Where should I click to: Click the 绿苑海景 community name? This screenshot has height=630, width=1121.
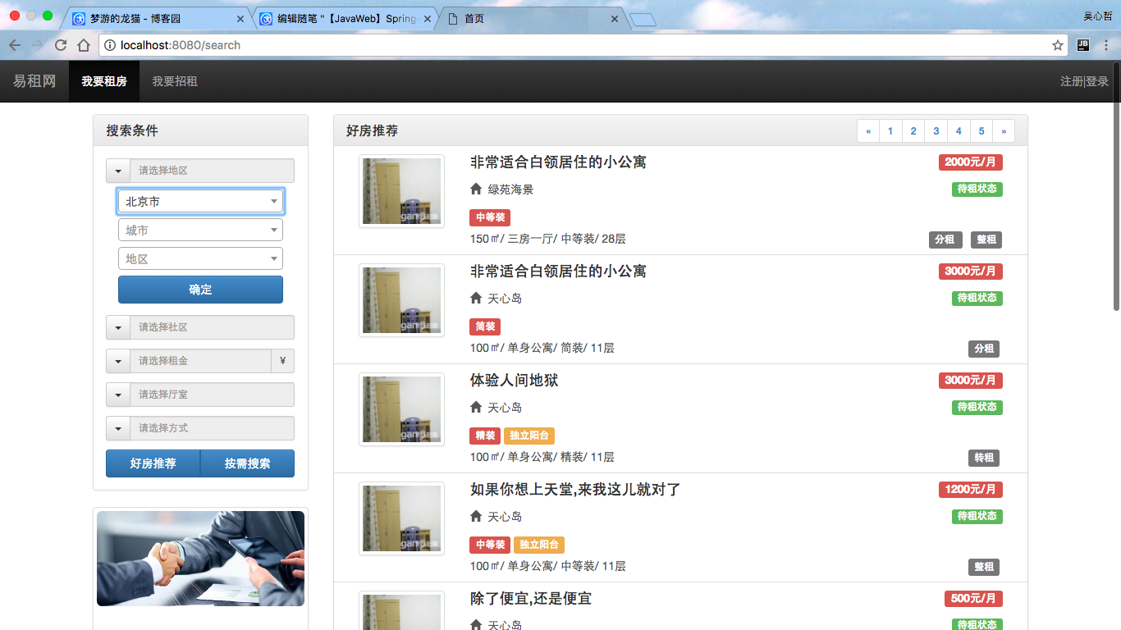(510, 189)
